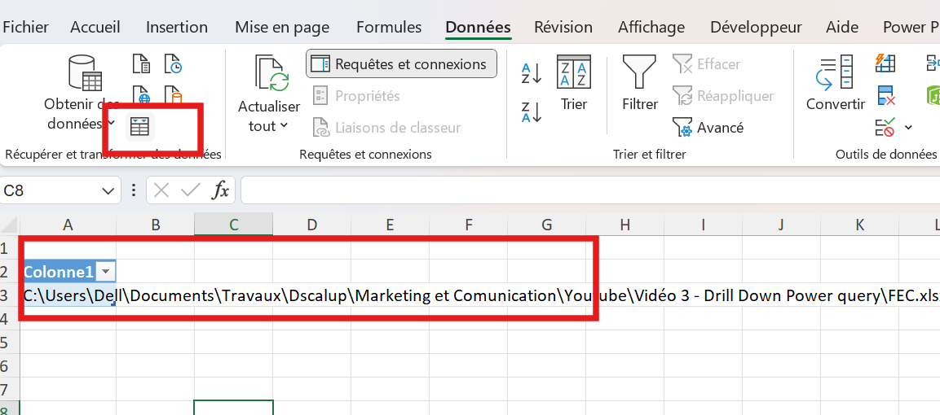Click the fx insert function icon
Screen dimensions: 940x415
[221, 190]
